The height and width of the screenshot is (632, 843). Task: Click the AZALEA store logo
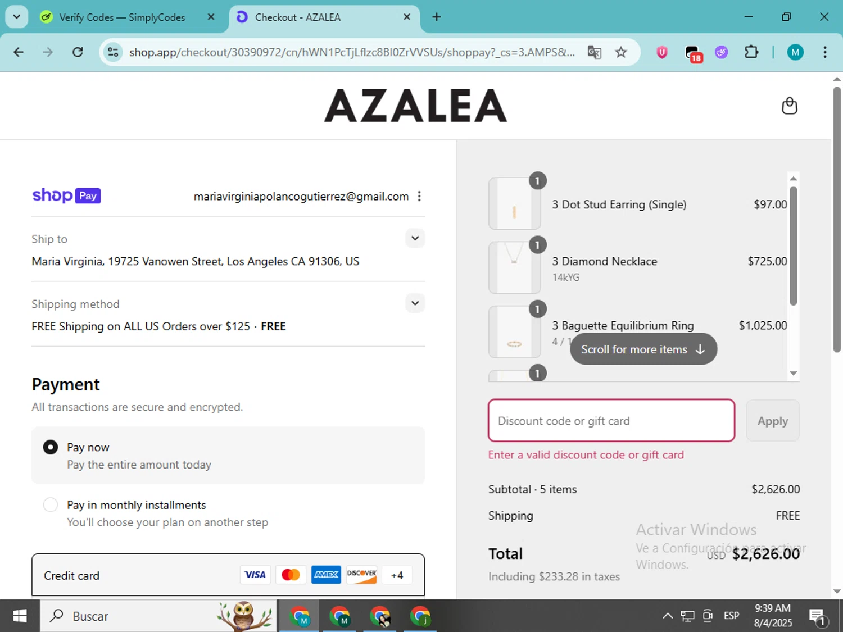[x=415, y=106]
